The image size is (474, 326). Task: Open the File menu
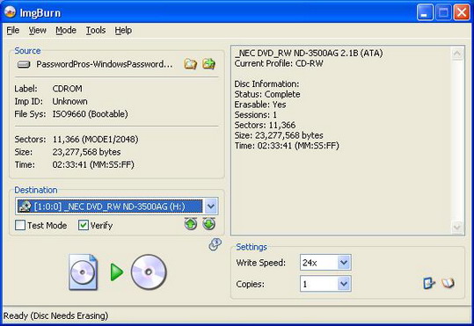(x=13, y=30)
